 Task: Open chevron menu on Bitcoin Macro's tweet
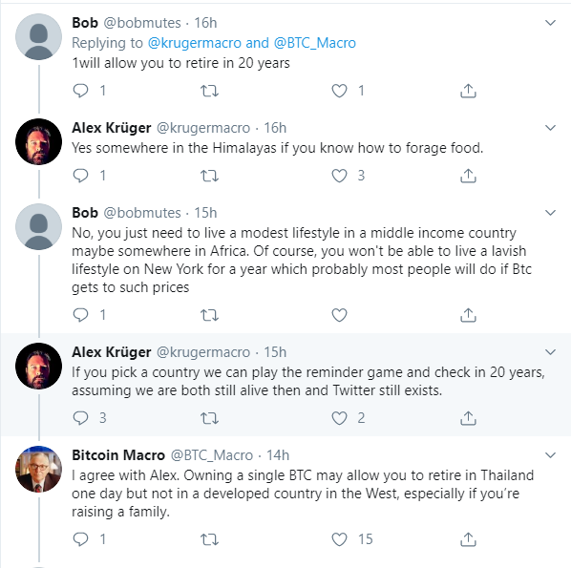pos(550,455)
